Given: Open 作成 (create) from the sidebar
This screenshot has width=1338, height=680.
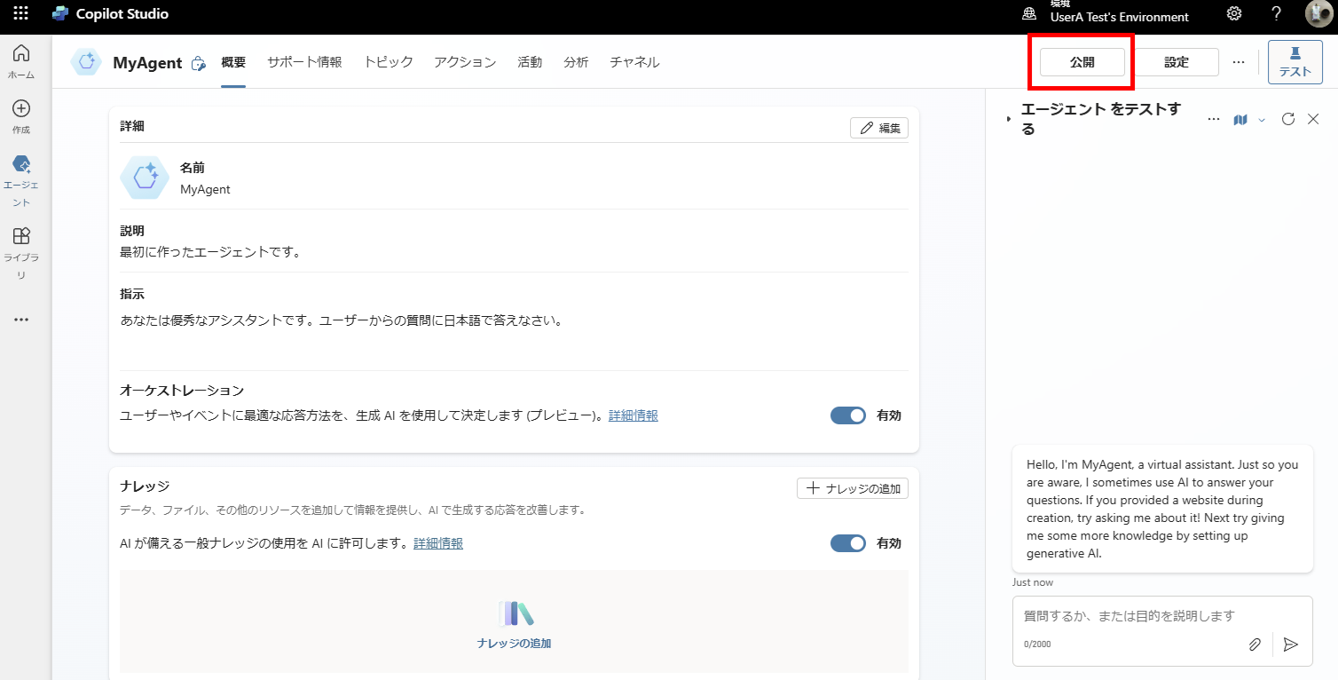Looking at the screenshot, I should [x=22, y=114].
